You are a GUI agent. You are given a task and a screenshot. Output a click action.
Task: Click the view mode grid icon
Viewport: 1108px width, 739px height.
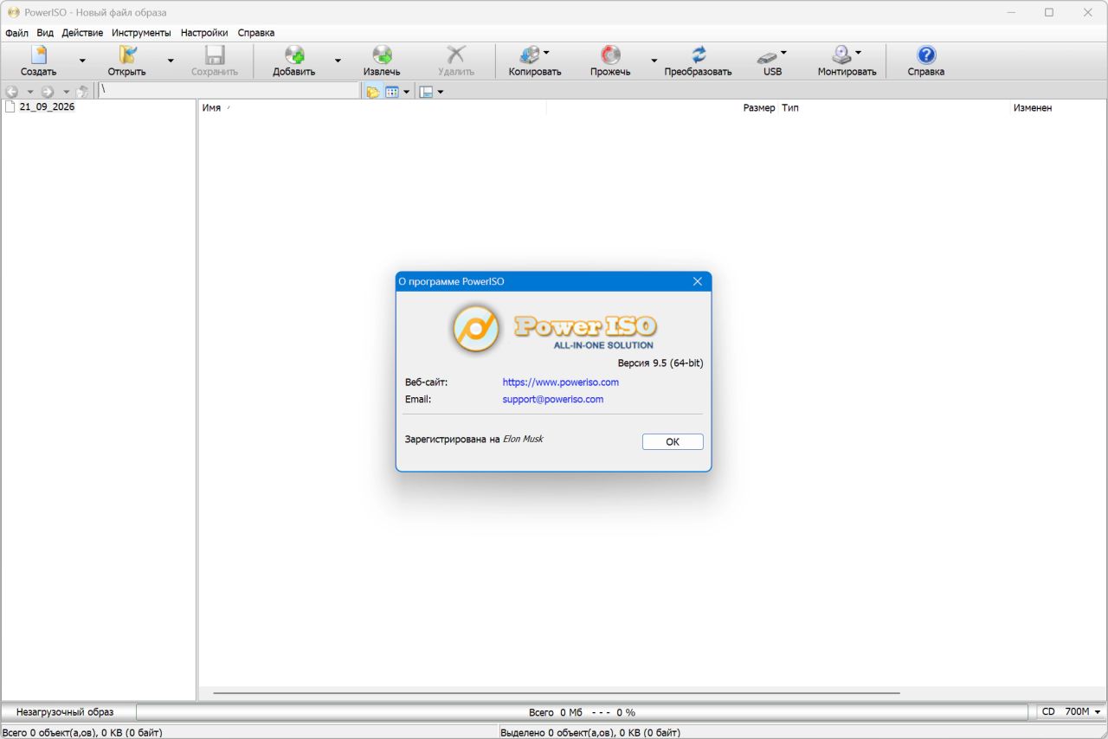[392, 92]
